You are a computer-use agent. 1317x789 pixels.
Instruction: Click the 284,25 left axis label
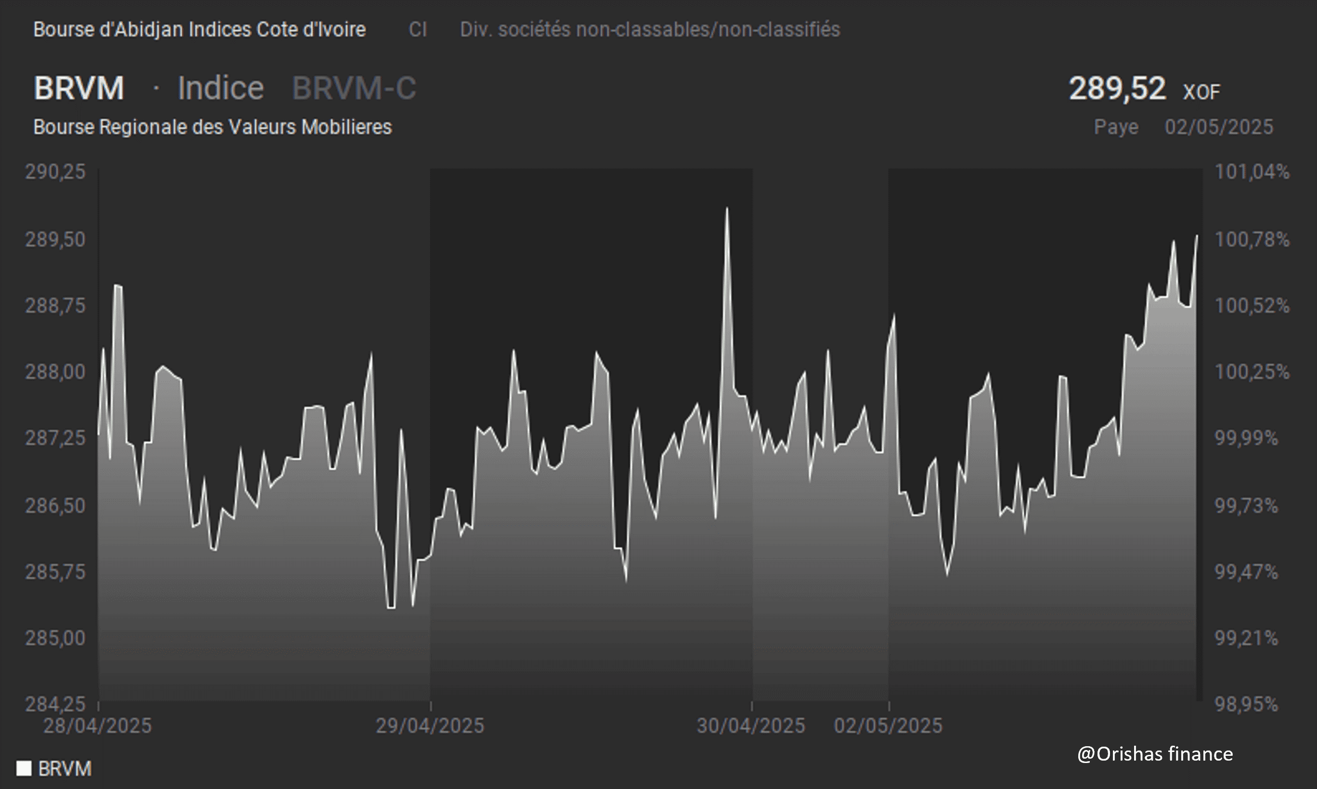click(x=55, y=704)
